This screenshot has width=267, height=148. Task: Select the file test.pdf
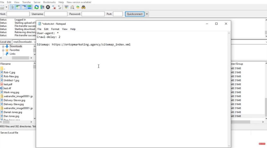(x=8, y=84)
